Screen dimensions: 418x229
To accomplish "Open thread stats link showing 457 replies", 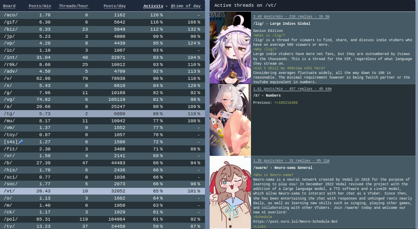I will coord(292,89).
